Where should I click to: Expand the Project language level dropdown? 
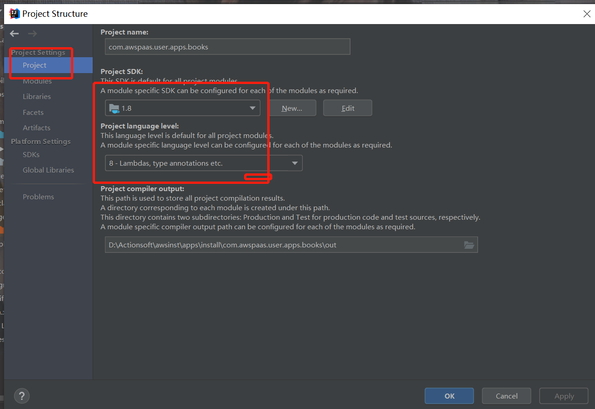click(x=204, y=163)
